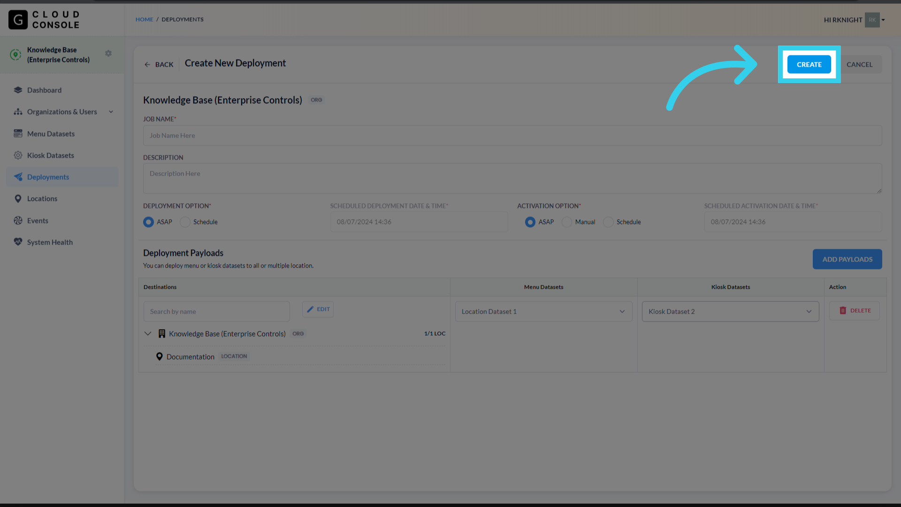Click the Events sidebar icon
This screenshot has width=901, height=507.
tap(18, 221)
